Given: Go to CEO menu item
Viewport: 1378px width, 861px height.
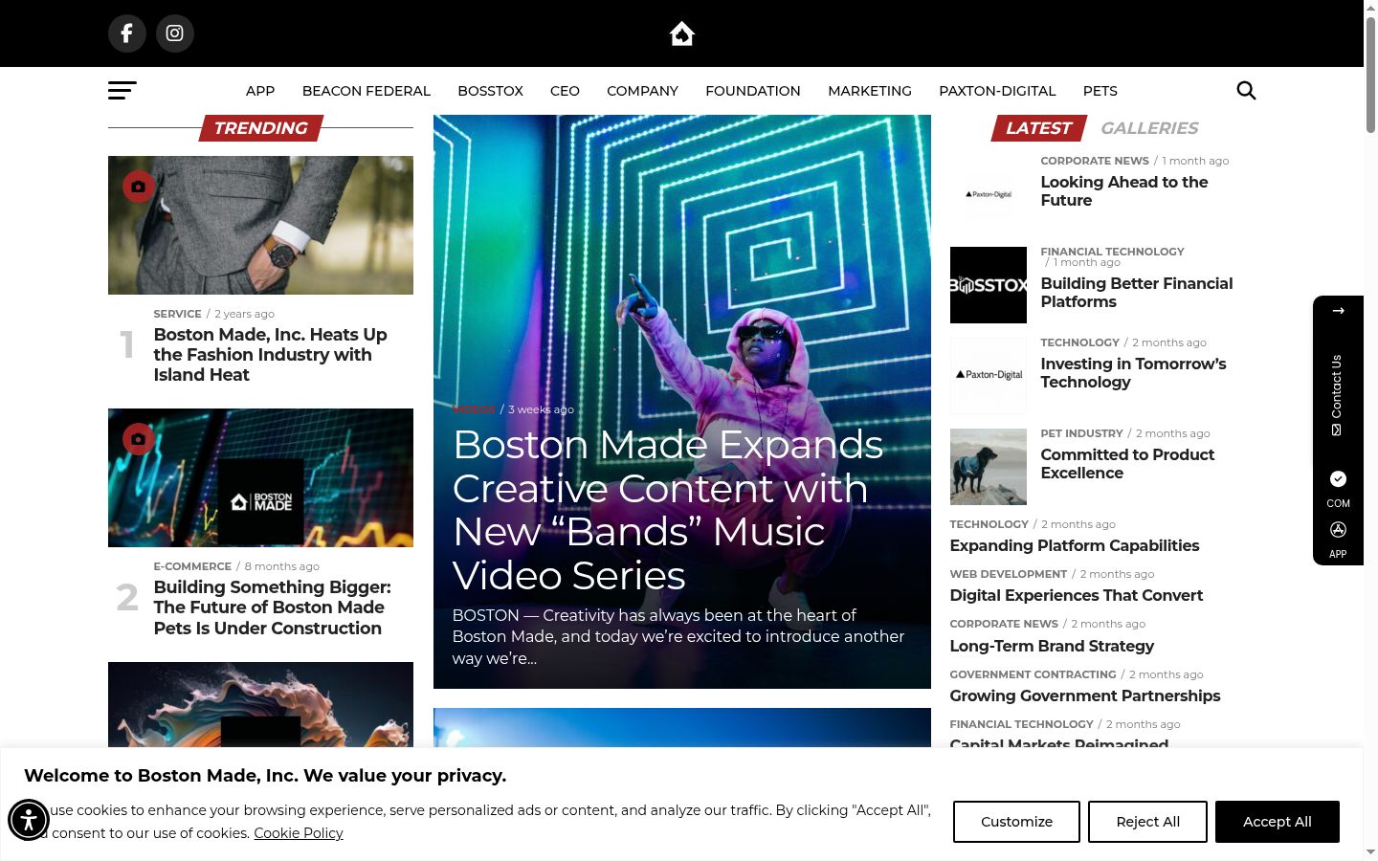Looking at the screenshot, I should click(565, 91).
